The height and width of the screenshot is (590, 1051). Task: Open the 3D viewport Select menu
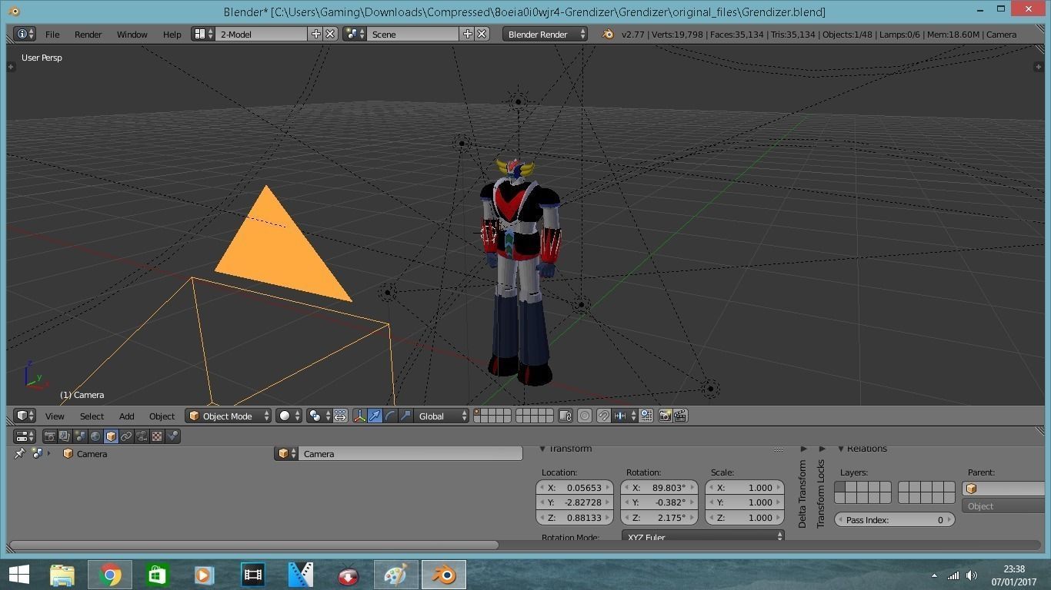point(92,416)
